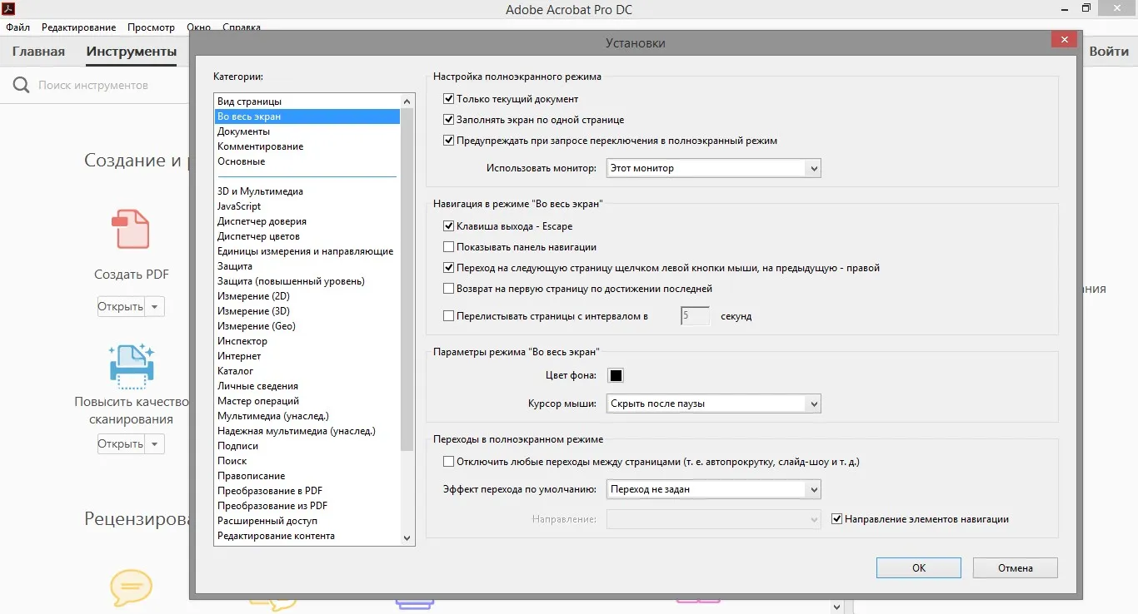
Task: Select 'Личные сведения' category
Action: [307, 386]
